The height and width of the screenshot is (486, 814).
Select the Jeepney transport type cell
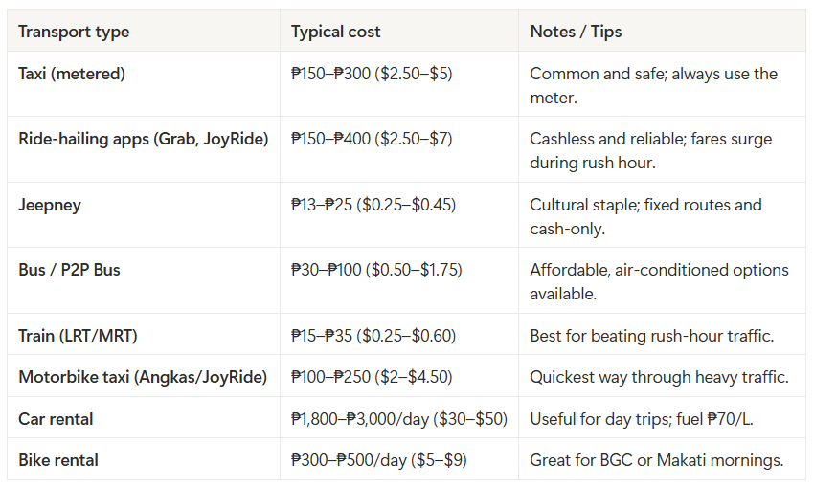pyautogui.click(x=50, y=205)
